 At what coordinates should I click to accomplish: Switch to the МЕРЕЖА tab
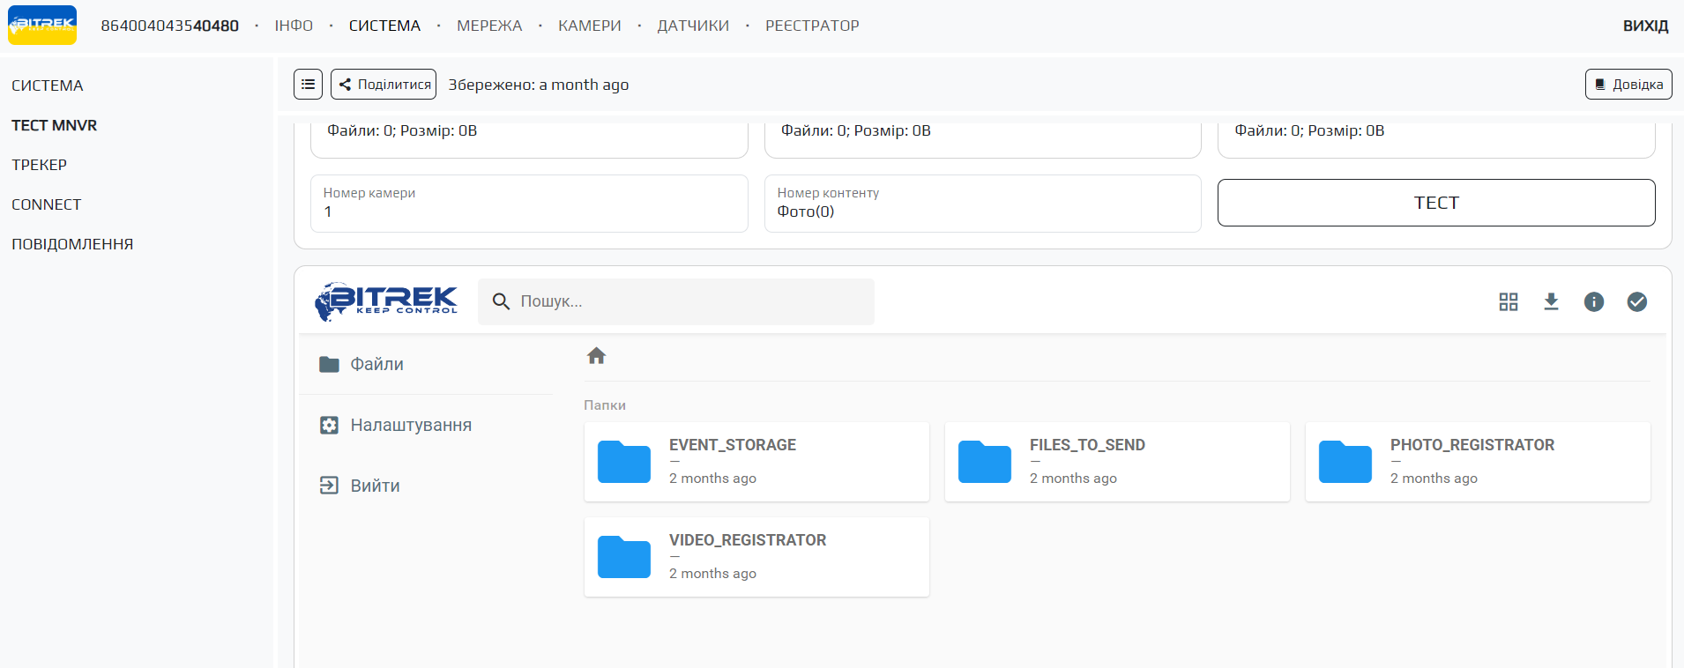489,26
